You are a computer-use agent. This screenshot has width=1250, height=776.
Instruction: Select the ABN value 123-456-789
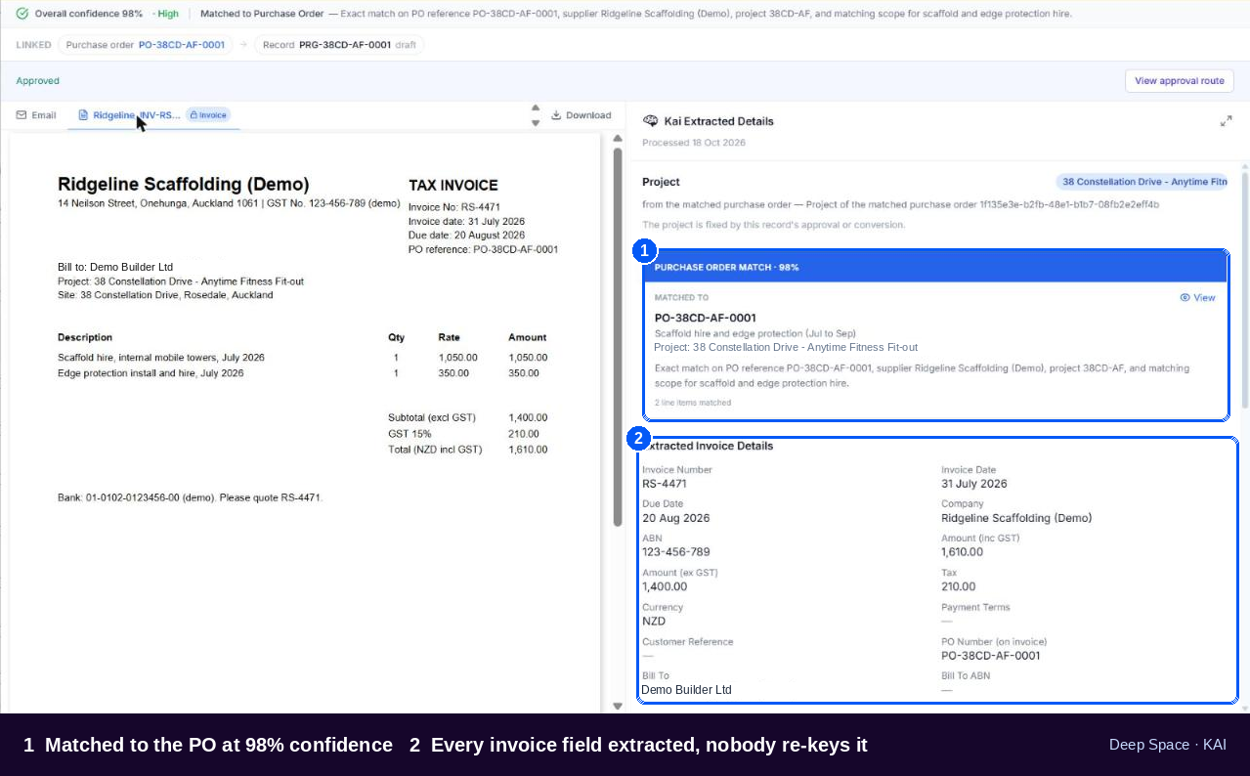click(676, 552)
